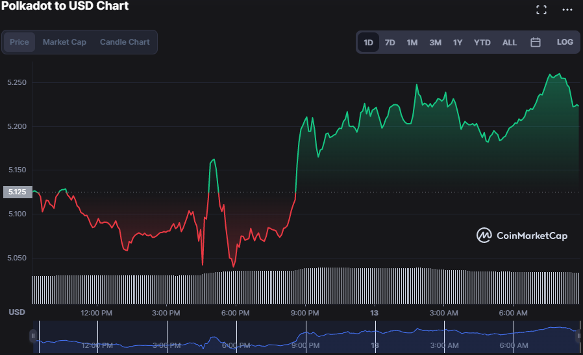Select the 1D time range
Viewport: 583px width, 355px height.
point(368,43)
